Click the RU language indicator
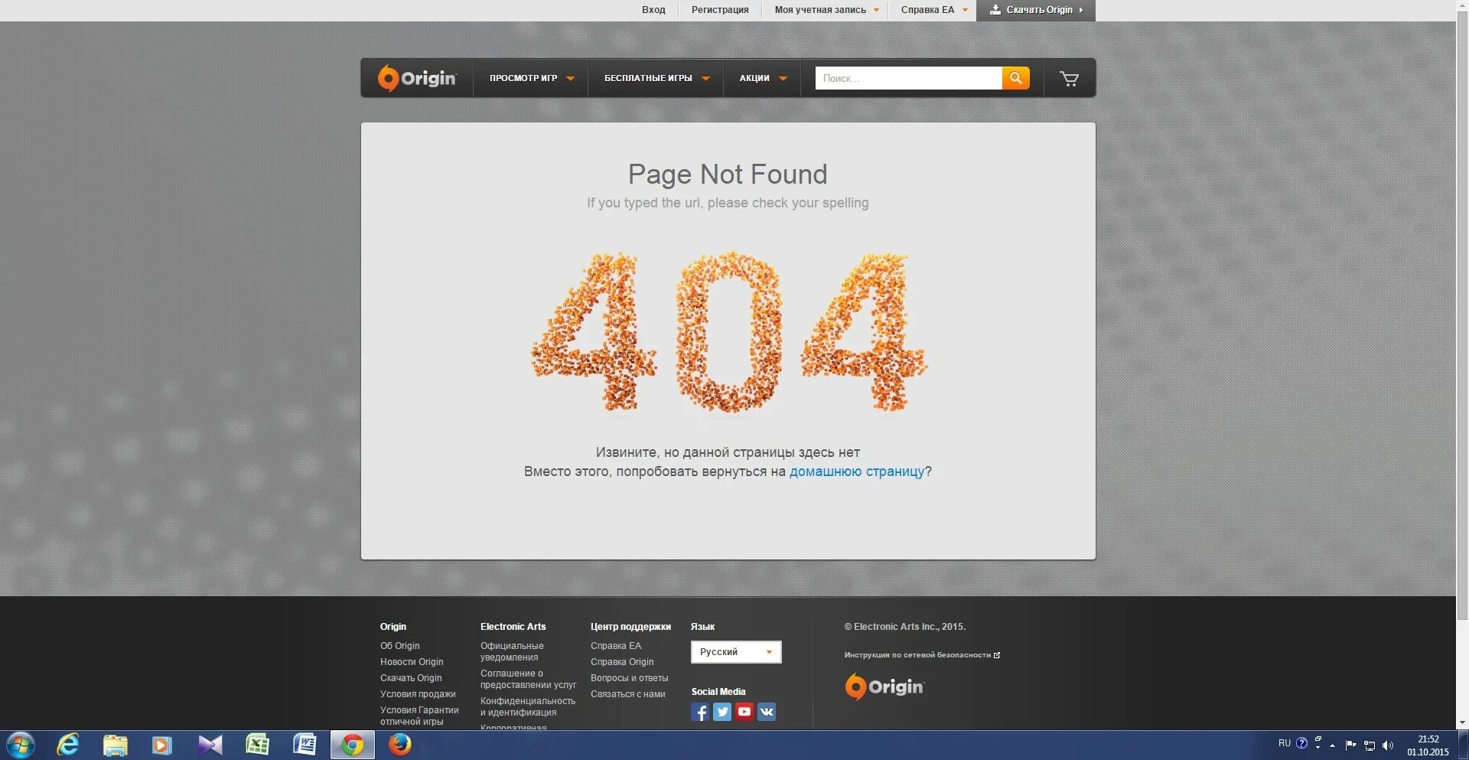The height and width of the screenshot is (760, 1469). [1285, 743]
